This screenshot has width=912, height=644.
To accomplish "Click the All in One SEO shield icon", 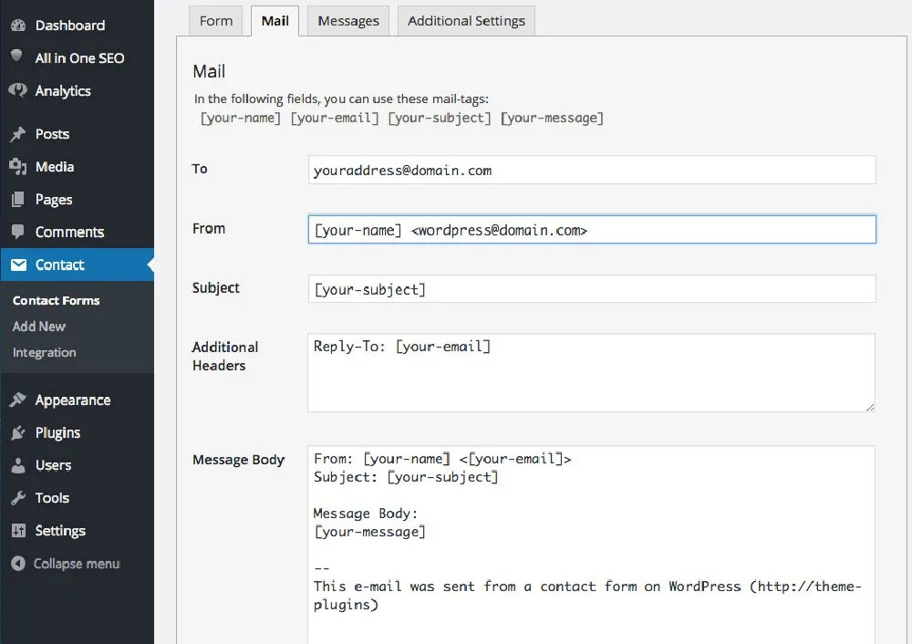I will [17, 57].
